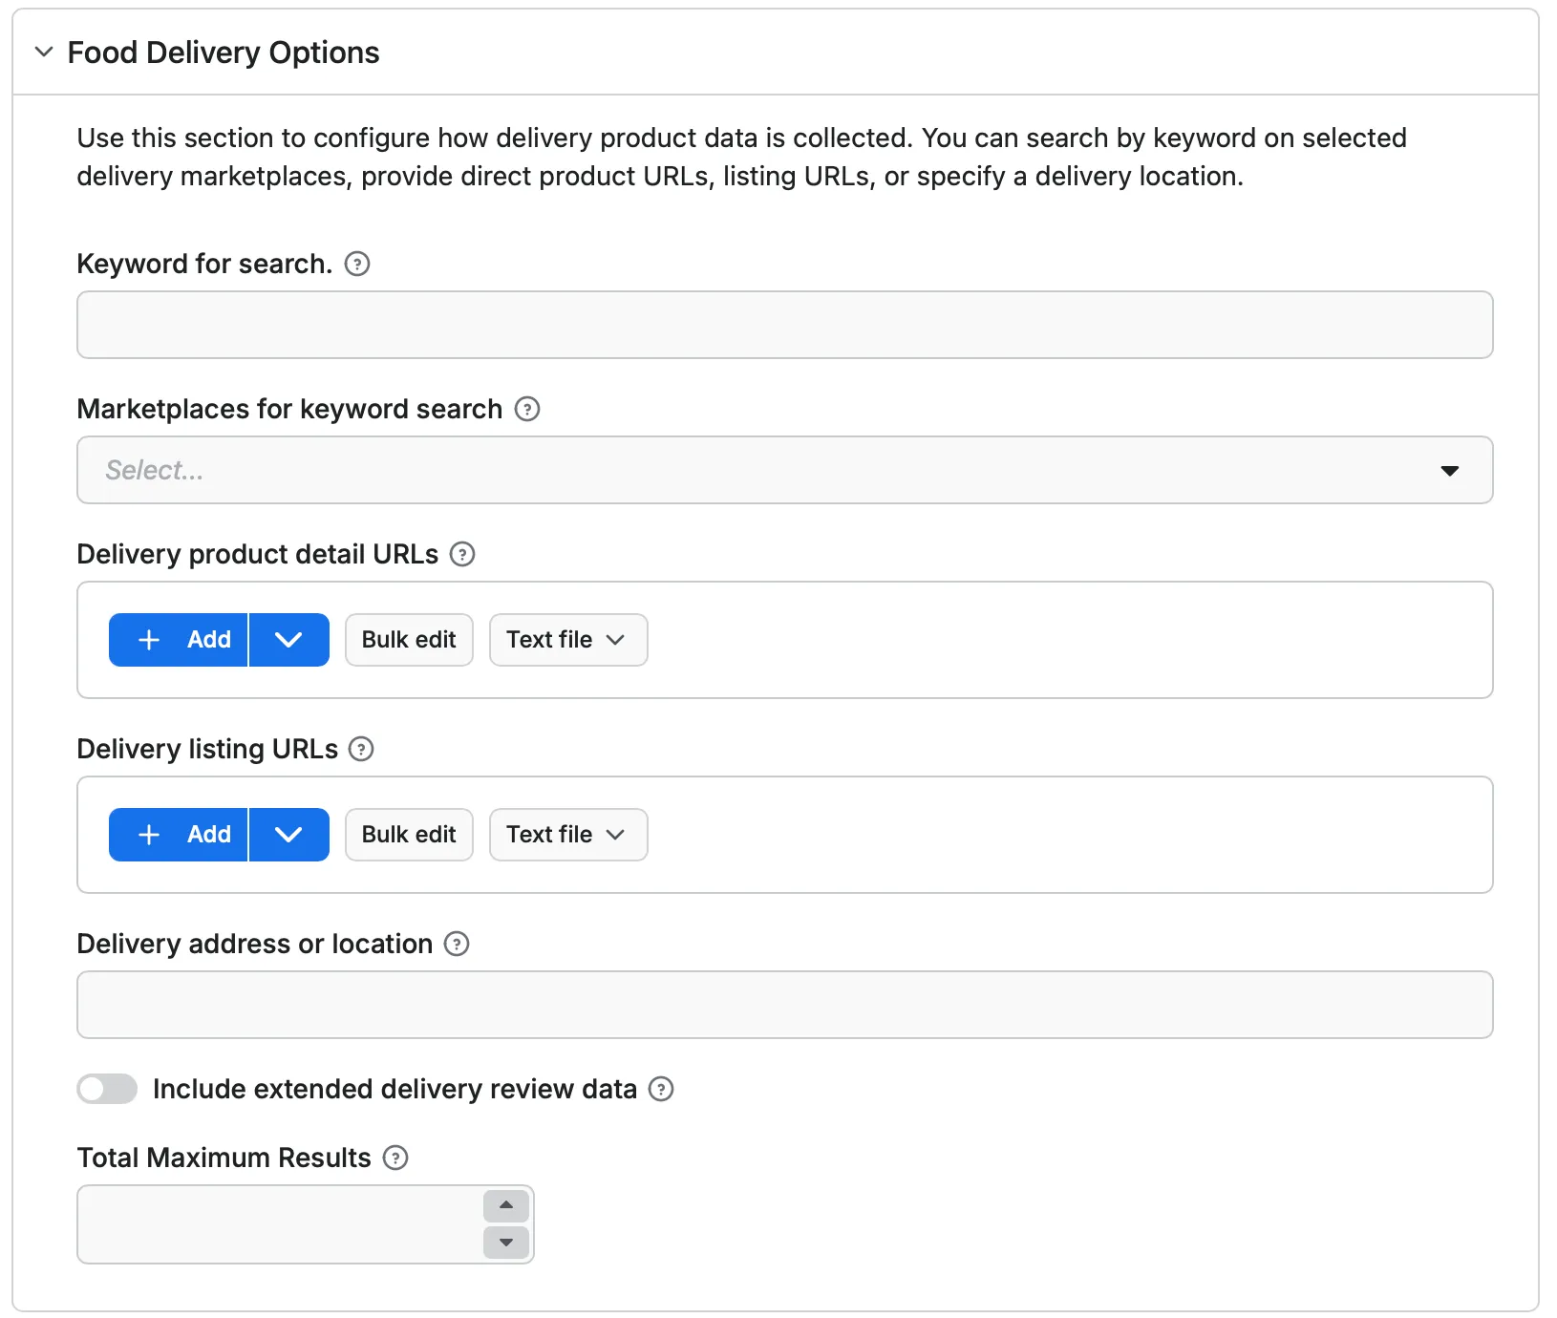The height and width of the screenshot is (1318, 1557).
Task: Open help for Delivery product detail URLs
Action: pos(462,554)
